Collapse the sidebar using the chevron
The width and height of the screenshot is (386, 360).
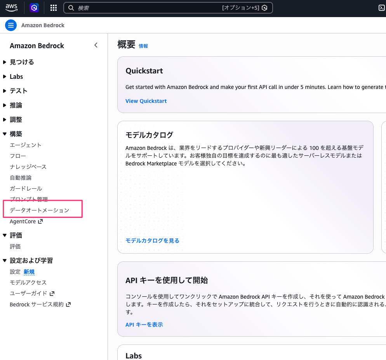coord(96,45)
